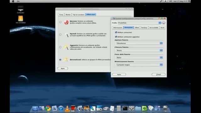Image resolution: width=201 pixels, height=113 pixels.
Task: Select the Personalizzati effects radio button
Action: [x=60, y=60]
